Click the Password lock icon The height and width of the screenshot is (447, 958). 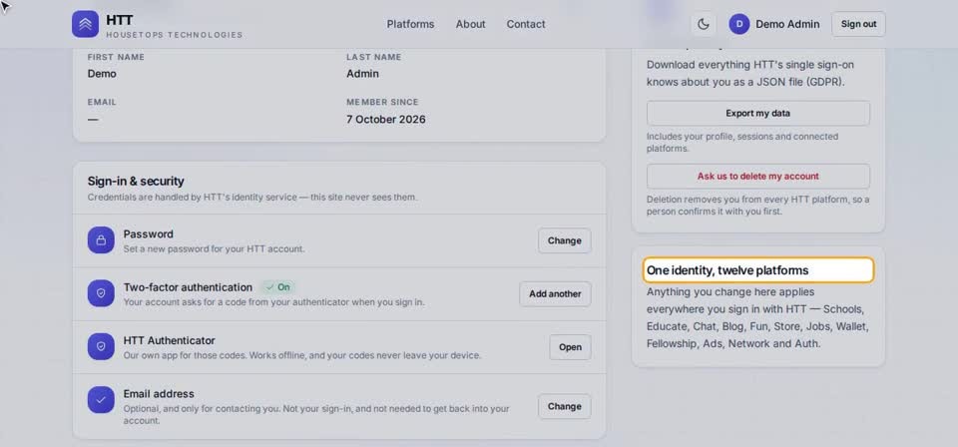[101, 240]
